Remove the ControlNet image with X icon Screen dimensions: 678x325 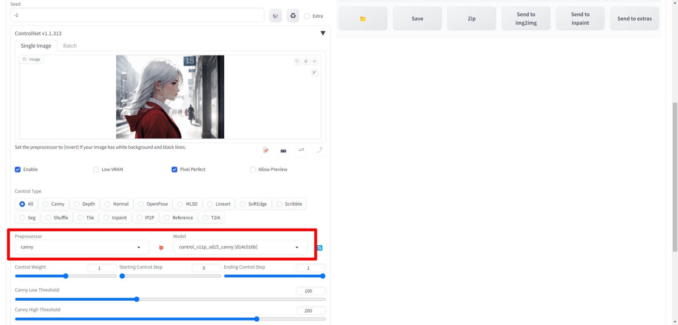pyautogui.click(x=314, y=62)
